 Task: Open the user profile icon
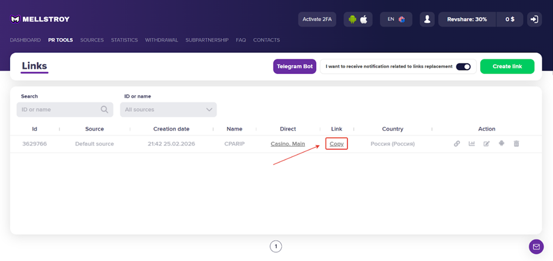(427, 19)
